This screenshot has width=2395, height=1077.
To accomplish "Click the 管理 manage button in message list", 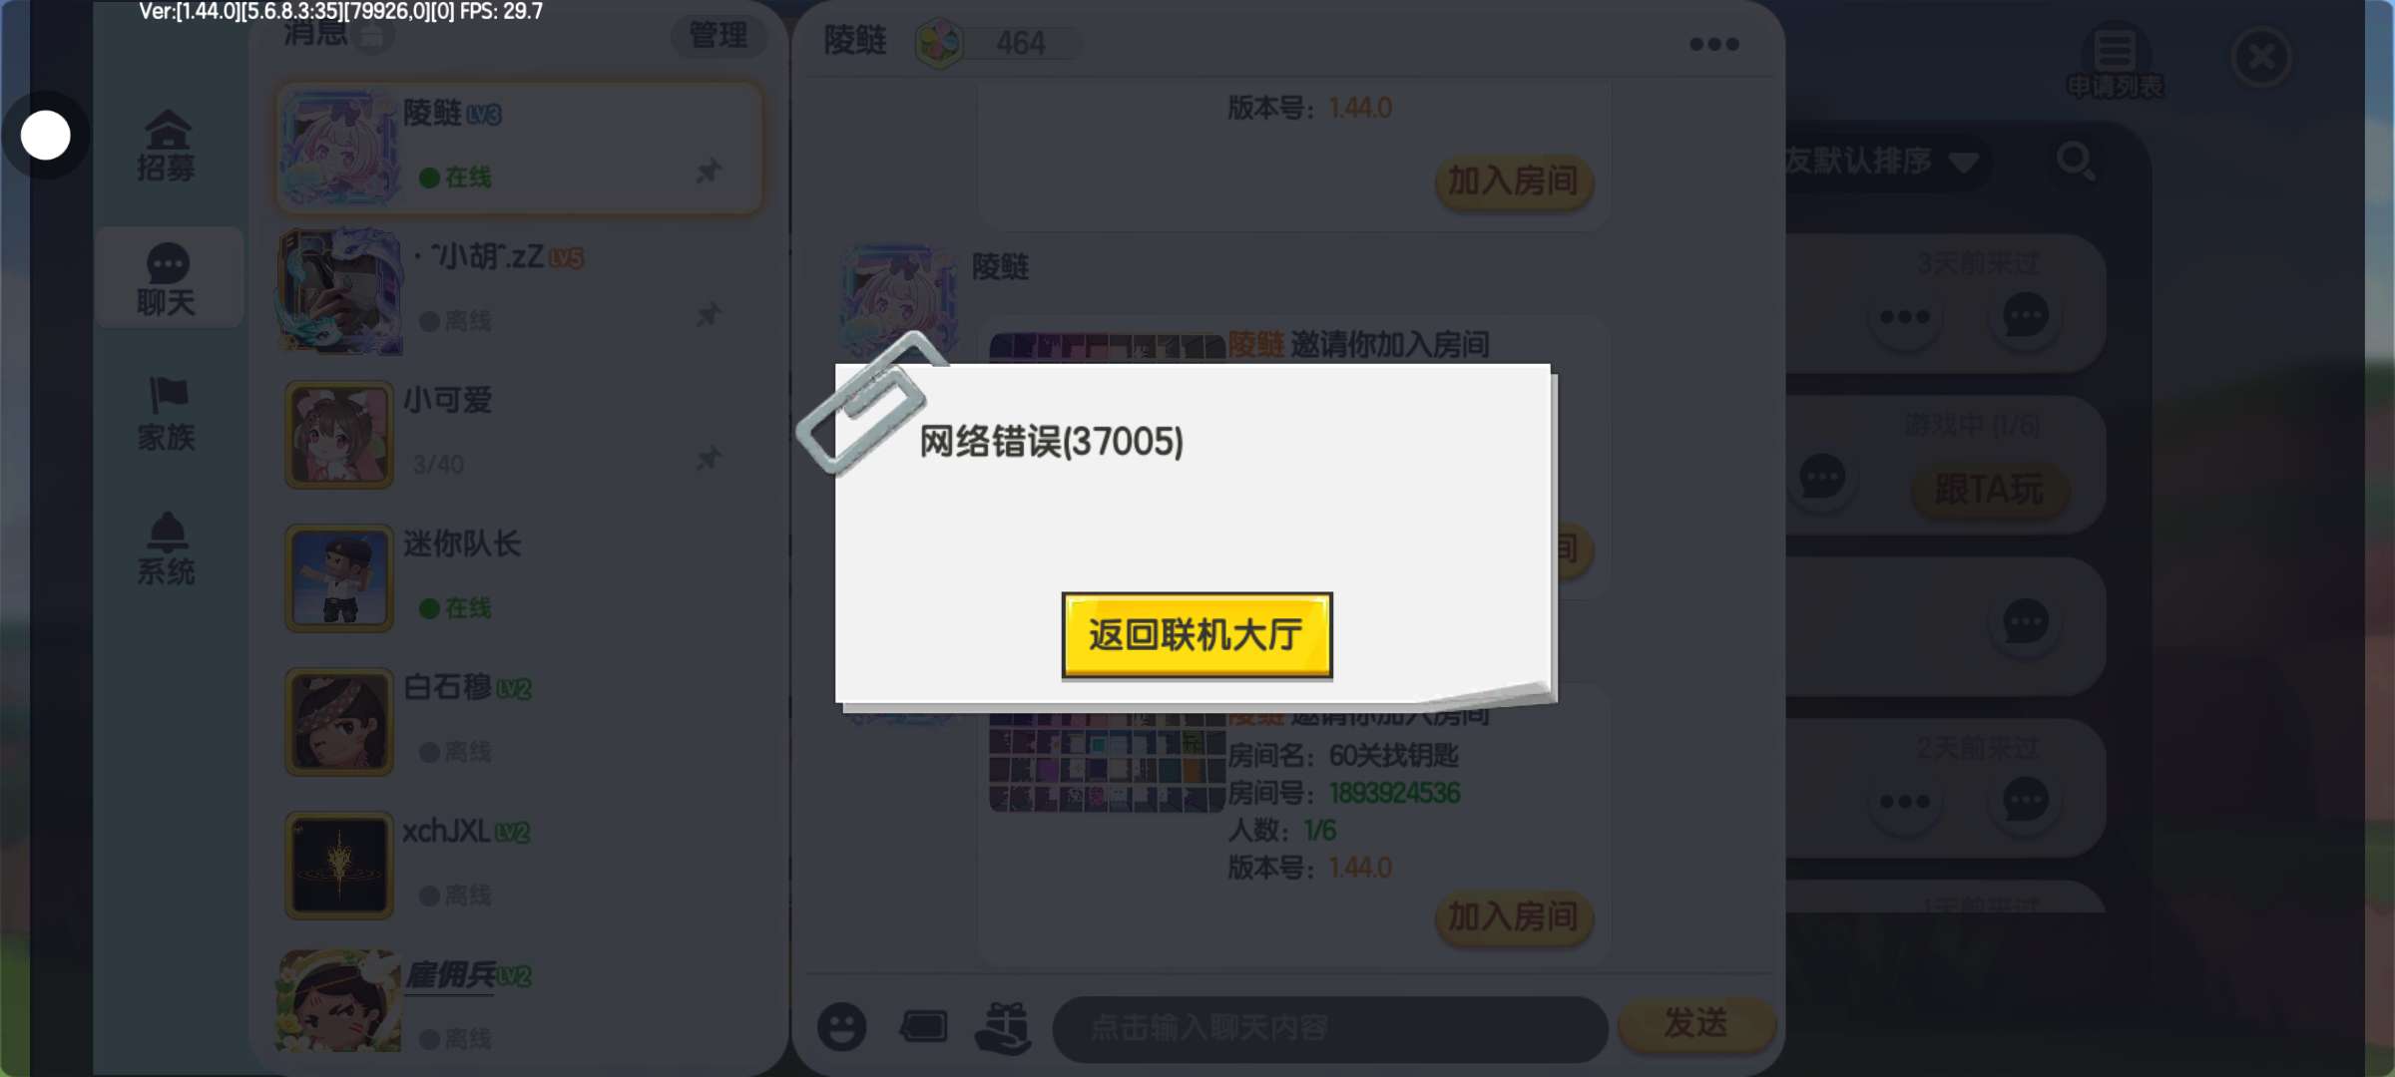I will pos(718,35).
